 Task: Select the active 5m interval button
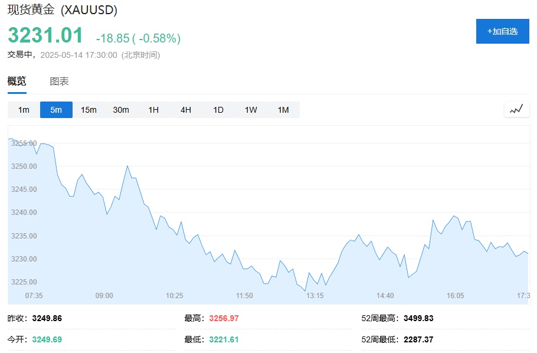click(56, 110)
